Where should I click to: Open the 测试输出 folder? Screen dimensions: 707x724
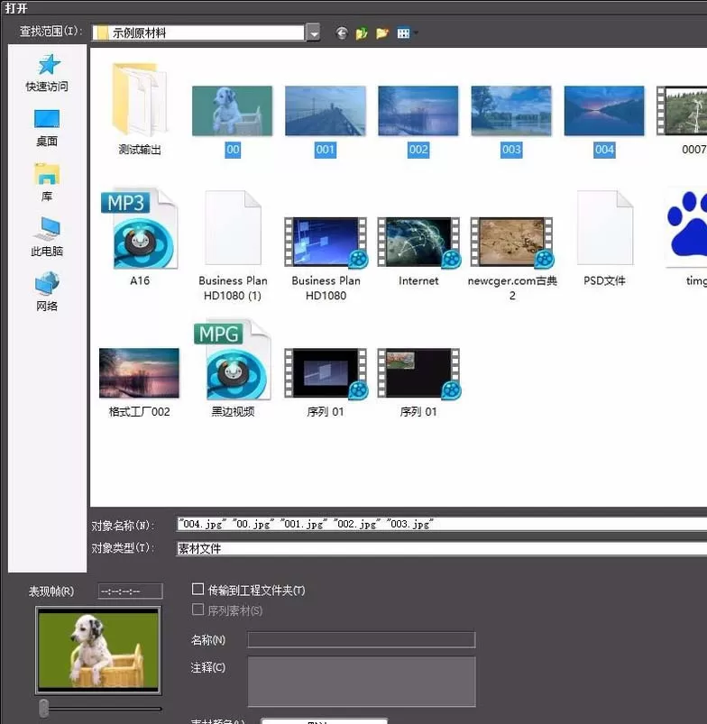click(x=140, y=109)
